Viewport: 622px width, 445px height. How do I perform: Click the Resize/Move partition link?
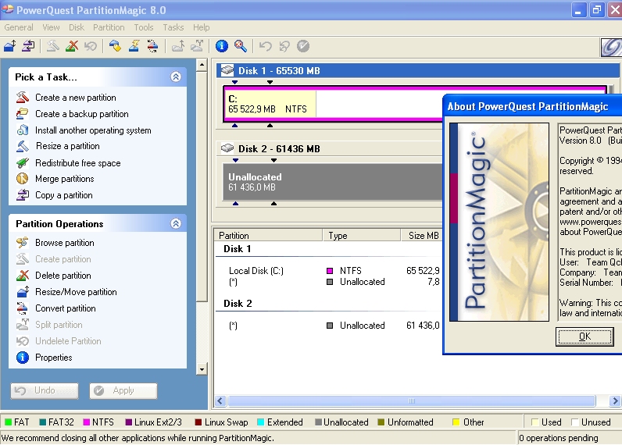tap(76, 292)
